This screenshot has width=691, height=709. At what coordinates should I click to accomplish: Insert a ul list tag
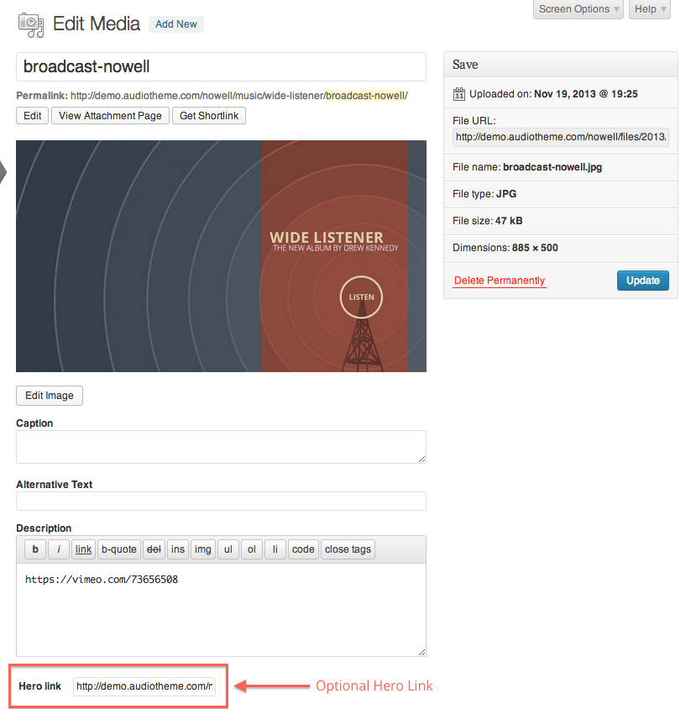pos(228,549)
